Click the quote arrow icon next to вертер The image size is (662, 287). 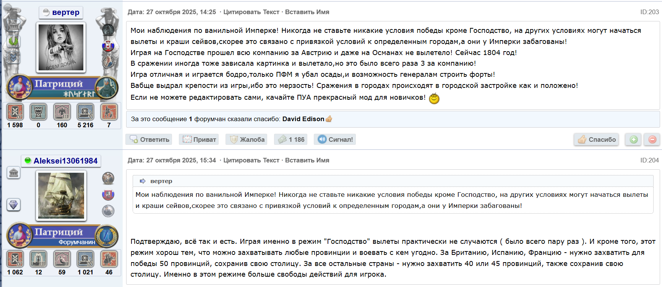pyautogui.click(x=143, y=181)
